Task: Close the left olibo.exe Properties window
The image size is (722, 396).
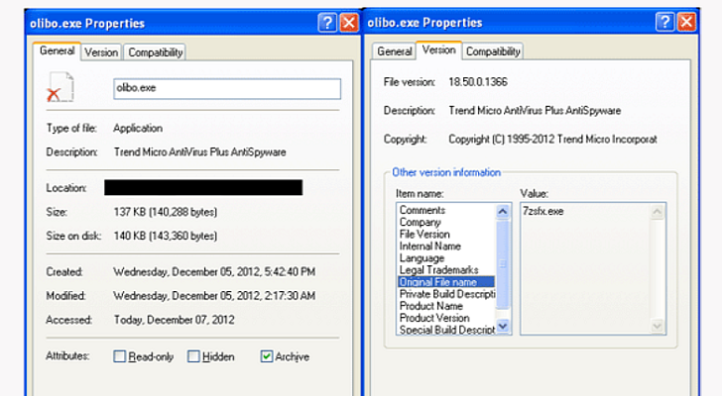Action: pos(349,23)
